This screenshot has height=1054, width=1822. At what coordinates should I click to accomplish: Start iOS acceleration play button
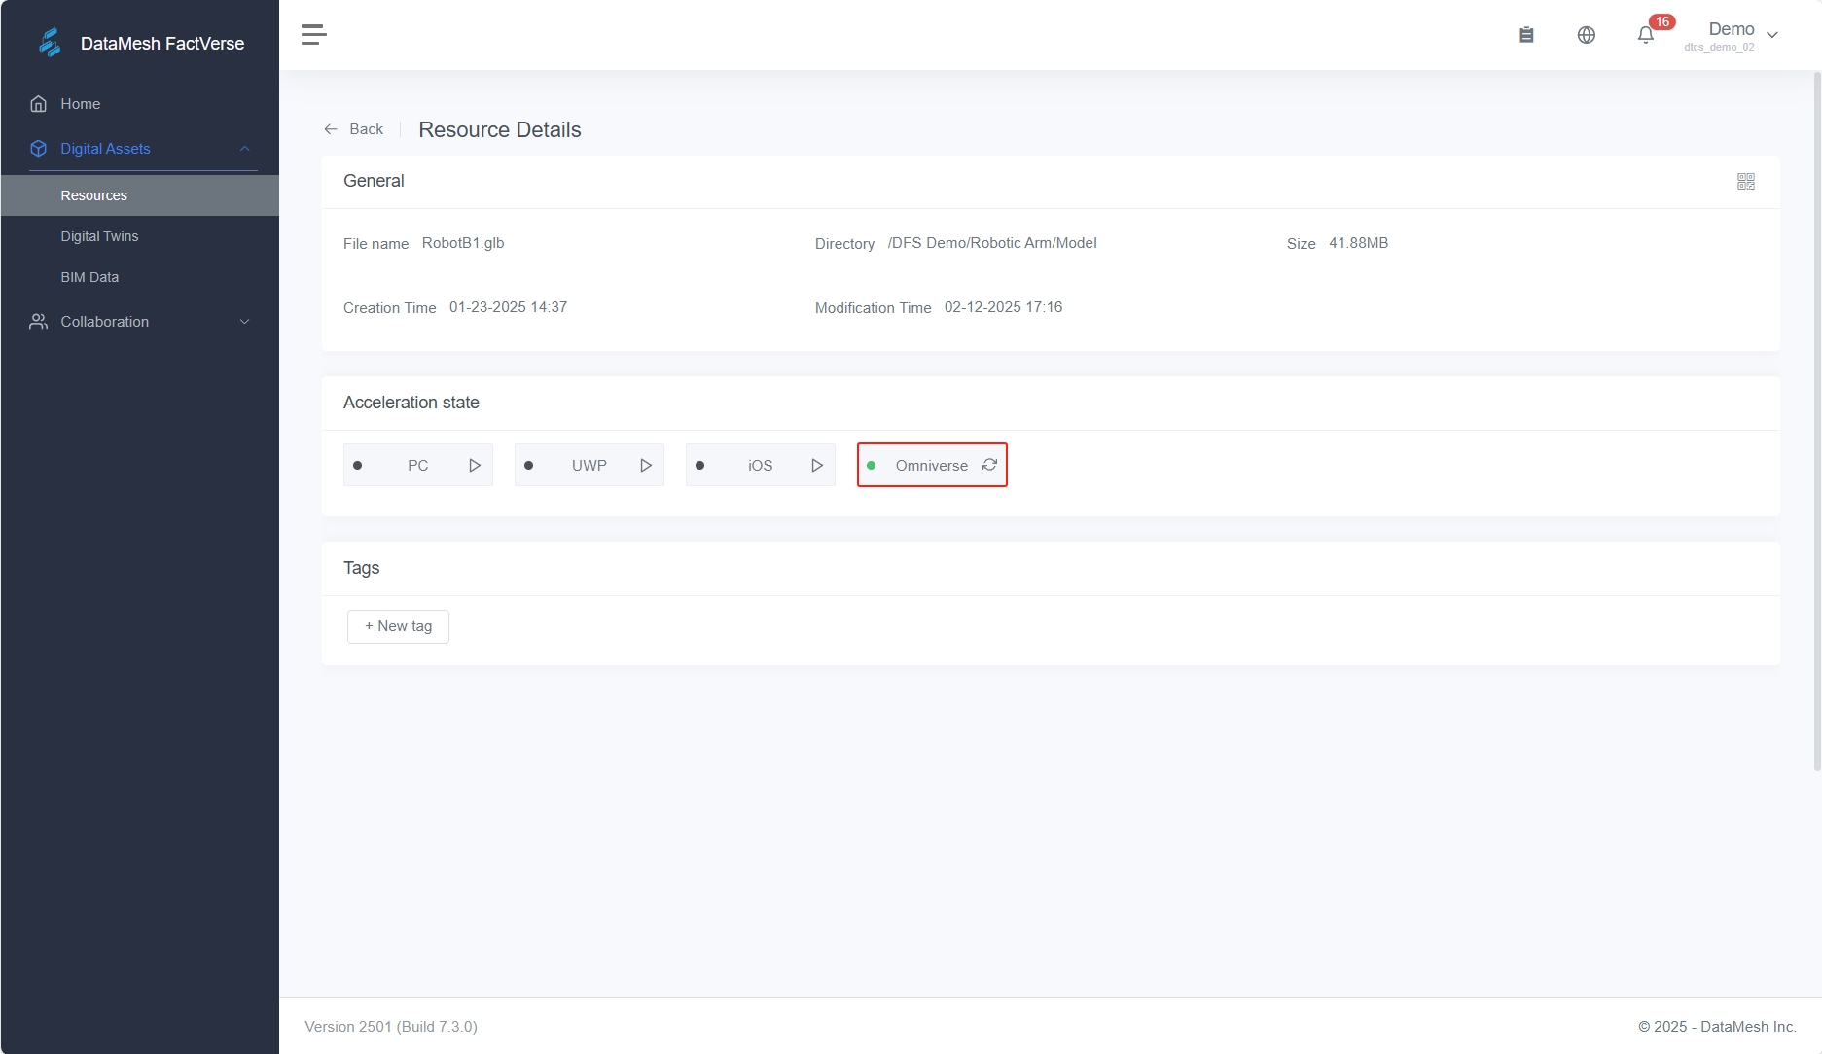pyautogui.click(x=817, y=466)
